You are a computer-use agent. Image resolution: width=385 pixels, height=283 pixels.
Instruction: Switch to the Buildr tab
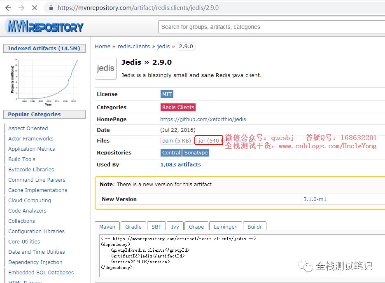pyautogui.click(x=254, y=227)
